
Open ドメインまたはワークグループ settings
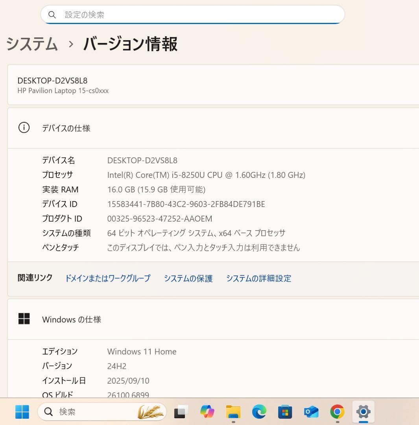(107, 279)
